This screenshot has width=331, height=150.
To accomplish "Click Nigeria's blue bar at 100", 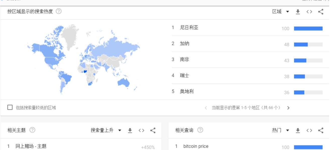I will click(308, 29).
